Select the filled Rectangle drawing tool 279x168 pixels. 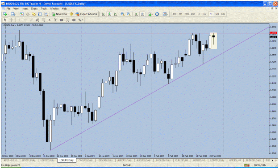click(x=62, y=20)
